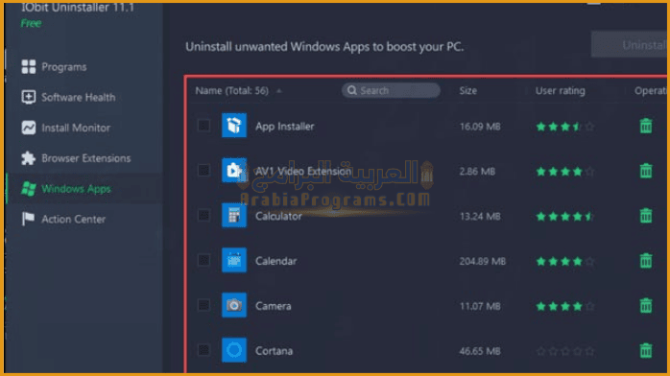The height and width of the screenshot is (376, 670).
Task: Click the Size column header
Action: point(467,90)
